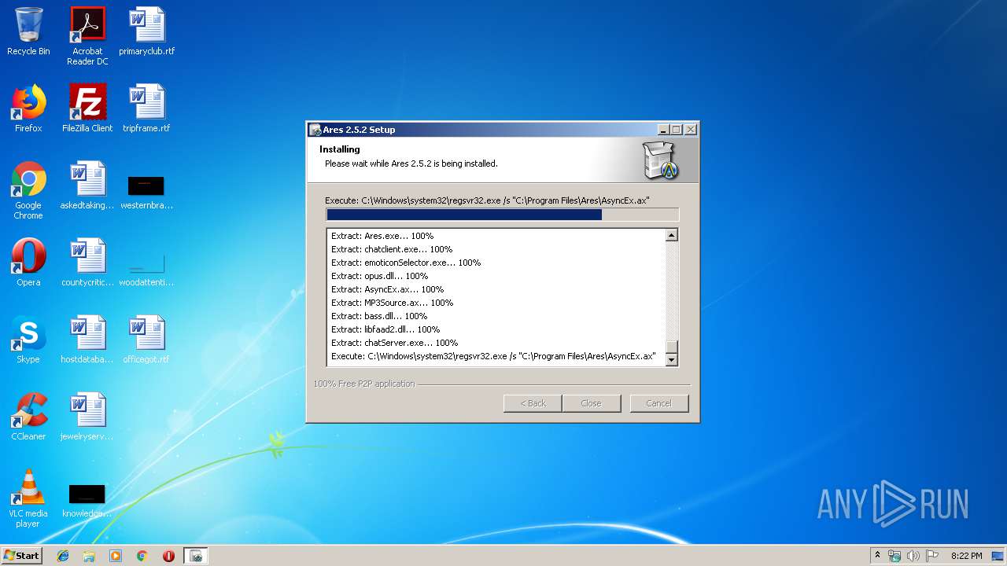Select knowledge file icon on desktop

tap(87, 502)
